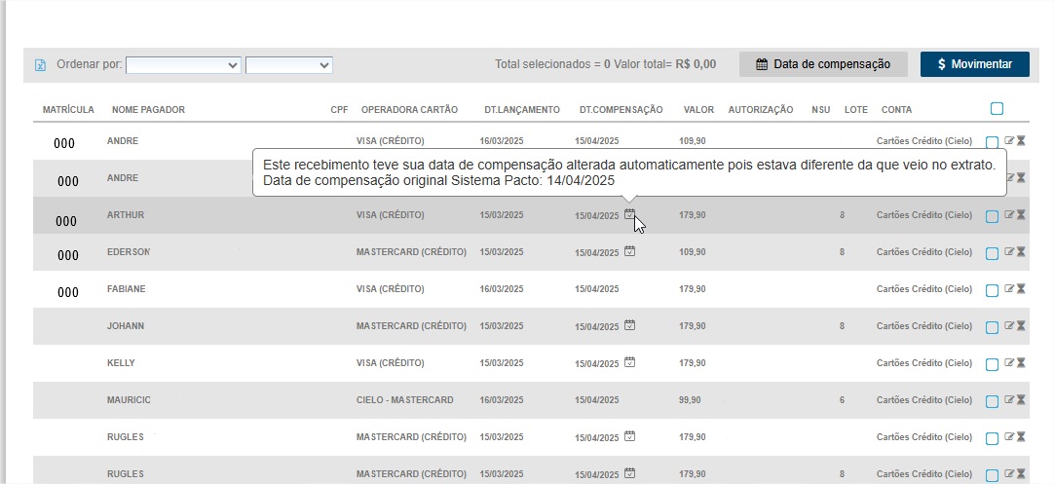
Task: Click the 'DT.LANÇAMENTO' column header
Action: click(x=522, y=110)
